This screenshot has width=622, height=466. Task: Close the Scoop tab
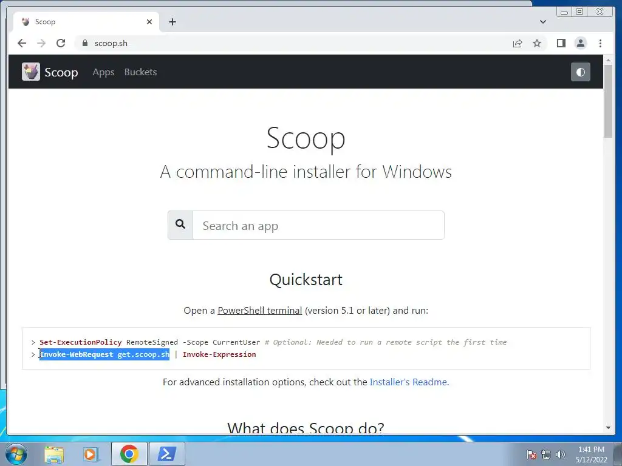click(x=149, y=22)
